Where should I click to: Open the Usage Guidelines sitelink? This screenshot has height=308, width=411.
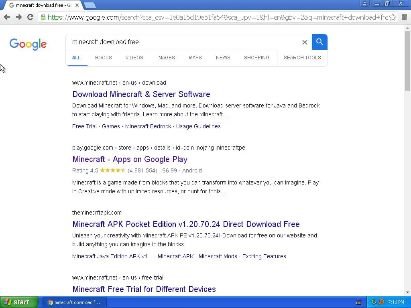(x=198, y=126)
